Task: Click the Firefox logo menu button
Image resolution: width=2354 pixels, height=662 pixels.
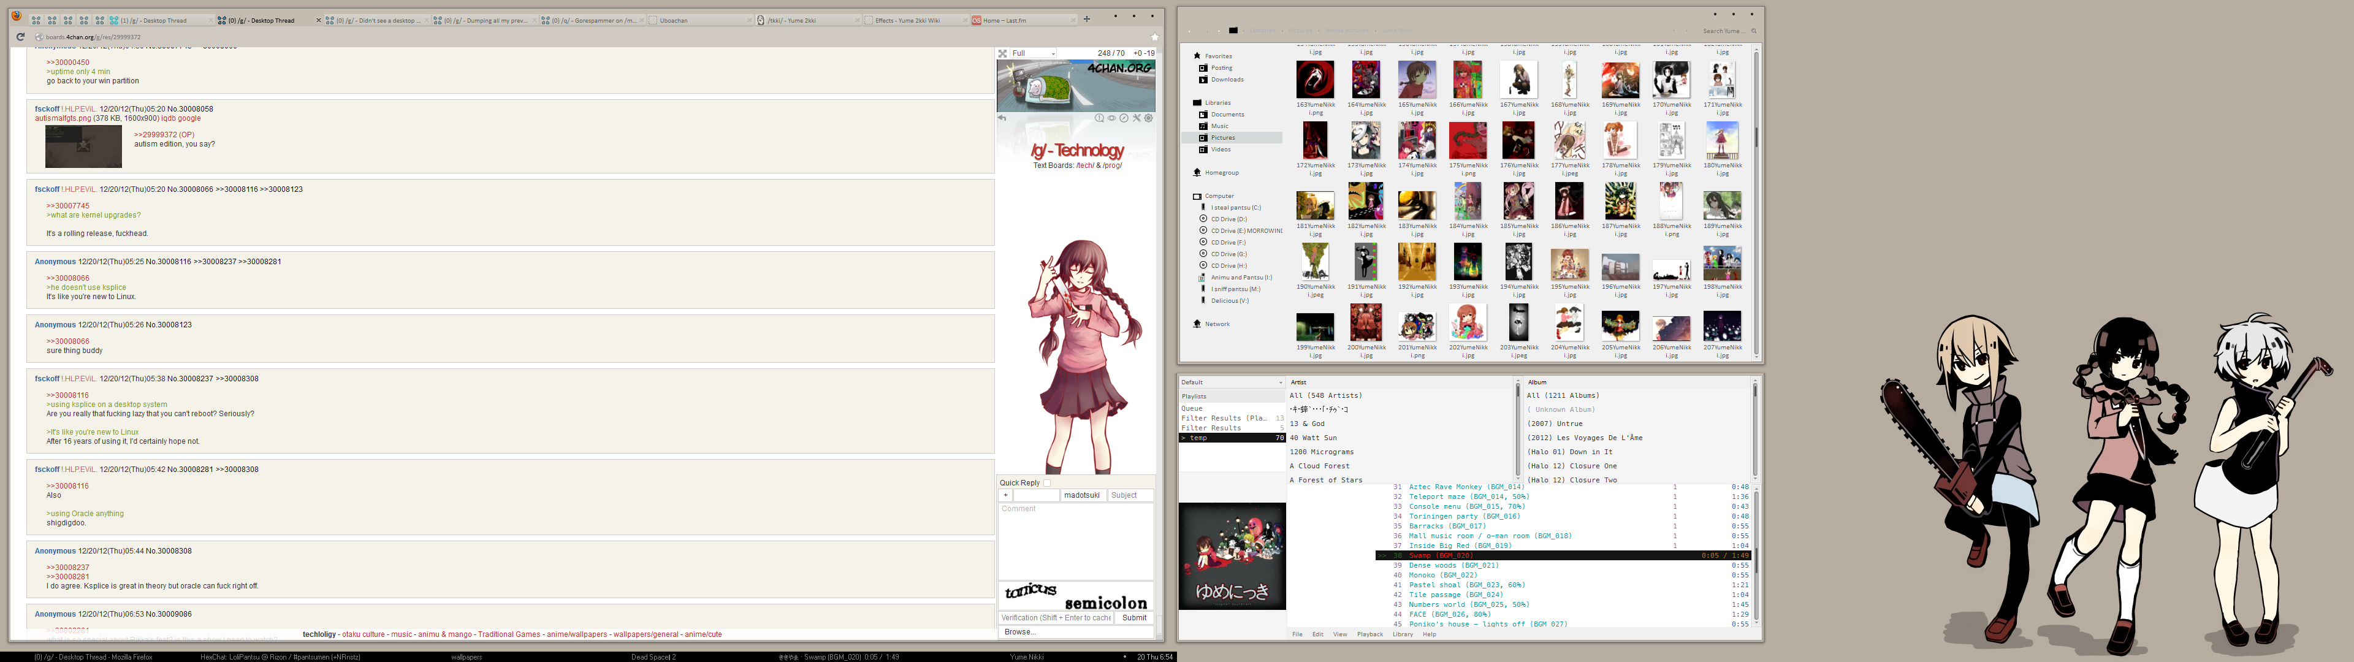Action: [x=17, y=17]
